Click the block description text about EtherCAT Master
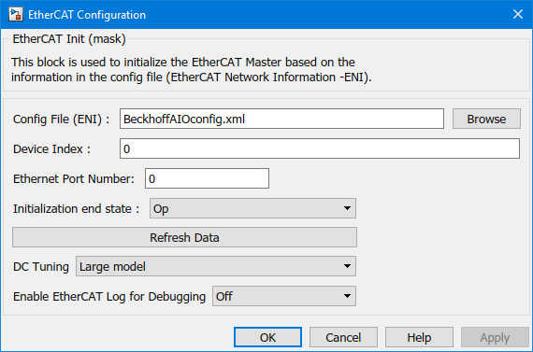Image resolution: width=533 pixels, height=352 pixels. (192, 70)
